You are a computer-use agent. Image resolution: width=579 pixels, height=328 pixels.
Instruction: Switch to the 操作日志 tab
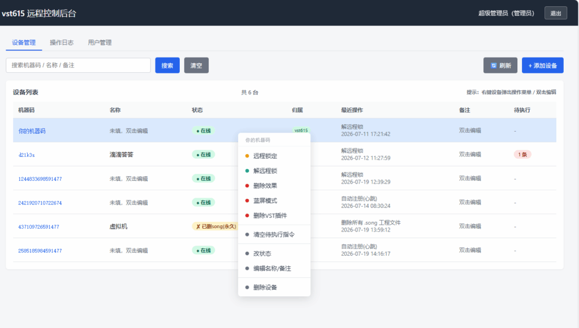[x=62, y=42]
